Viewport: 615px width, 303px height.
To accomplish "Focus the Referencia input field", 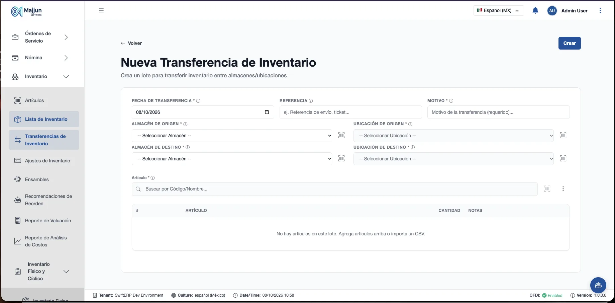I will click(x=350, y=112).
